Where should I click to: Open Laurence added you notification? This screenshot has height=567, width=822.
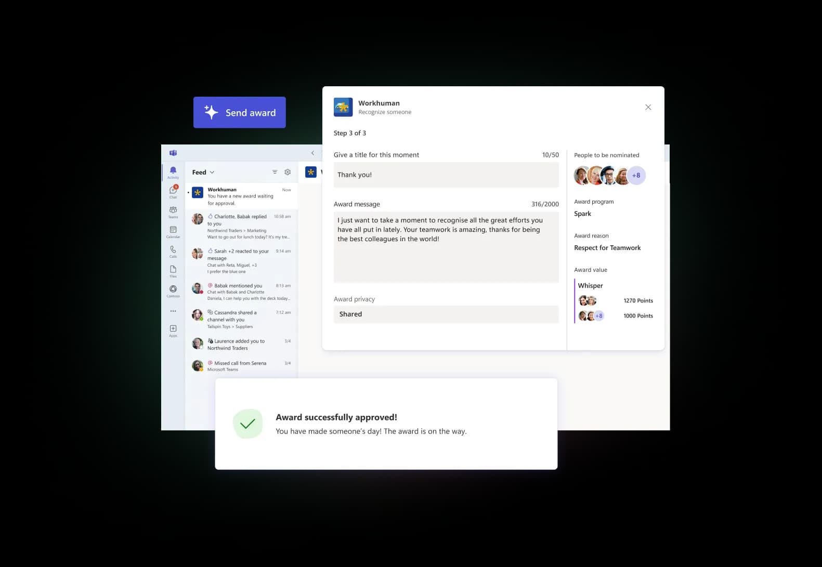tap(242, 344)
